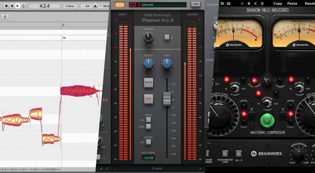Click the Melodyne record button
The height and width of the screenshot is (173, 315).
pos(6,6)
